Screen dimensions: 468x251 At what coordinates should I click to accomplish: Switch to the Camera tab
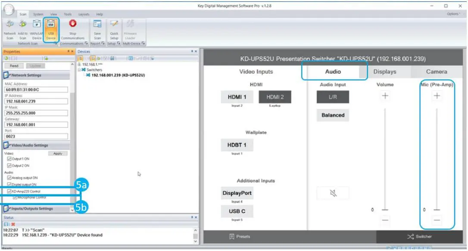(x=437, y=72)
